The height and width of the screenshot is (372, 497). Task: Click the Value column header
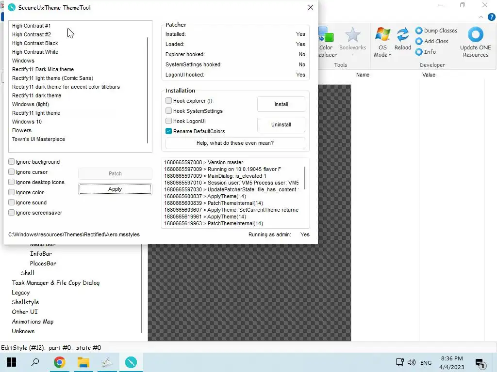tap(429, 75)
